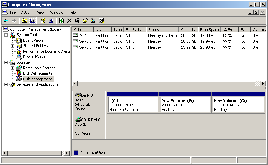This screenshot has width=268, height=165.
Task: Click the Refresh toolbar icon
Action: coord(61,21)
